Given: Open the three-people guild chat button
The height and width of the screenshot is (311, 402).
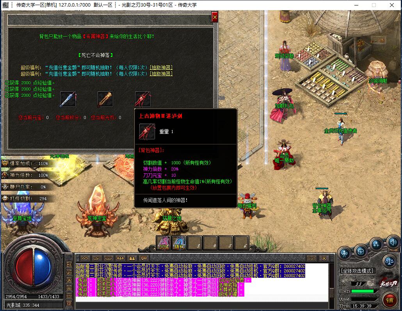Looking at the screenshot, I should (120, 258).
